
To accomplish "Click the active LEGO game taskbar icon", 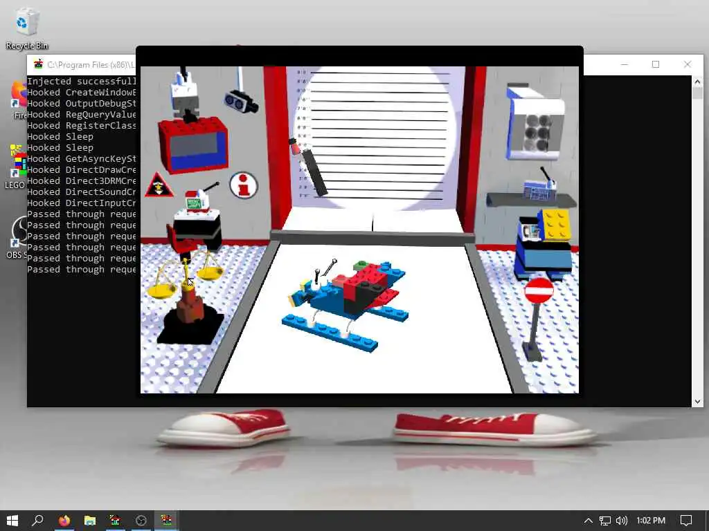I will click(x=166, y=521).
